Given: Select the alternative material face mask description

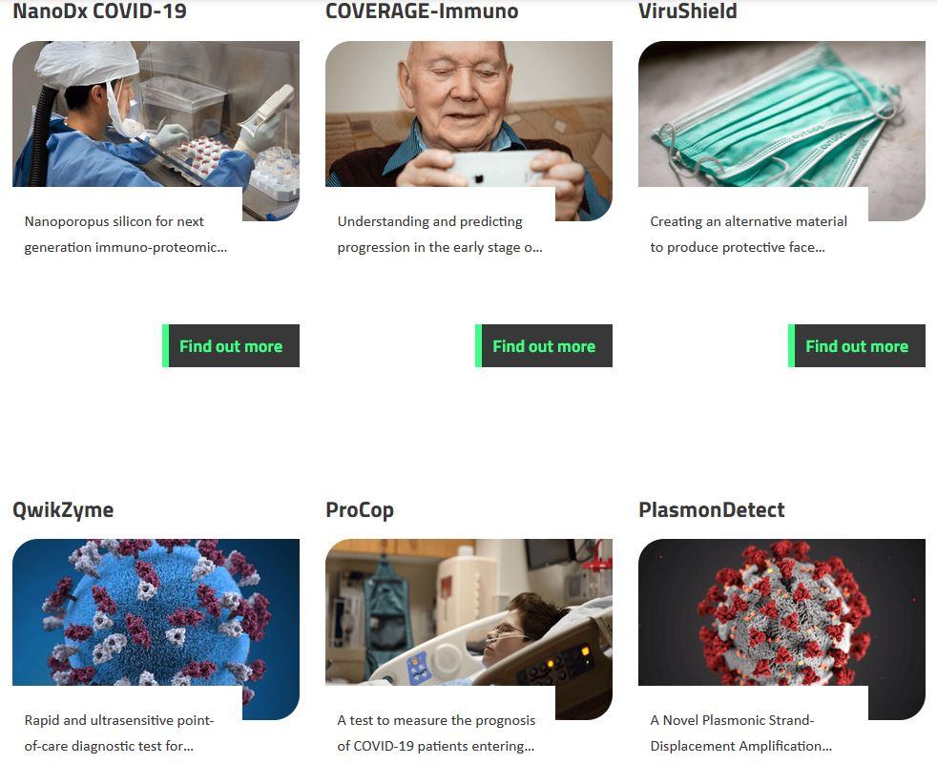Looking at the screenshot, I should (x=749, y=234).
